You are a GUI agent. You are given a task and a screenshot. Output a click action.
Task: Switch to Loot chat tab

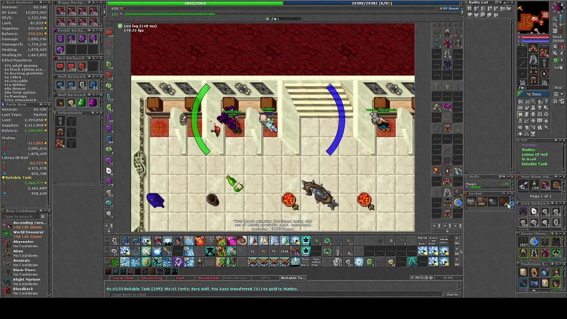[x=180, y=278]
